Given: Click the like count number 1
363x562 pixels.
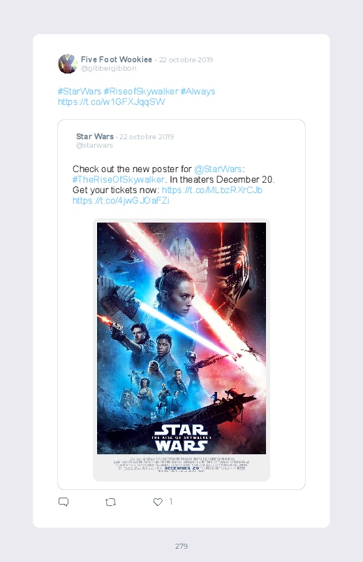Looking at the screenshot, I should (170, 502).
